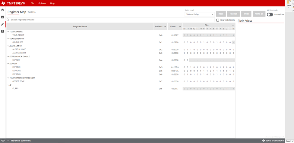The width and height of the screenshot is (294, 143).
Task: Select the TEMP_RESULT register row
Action: point(121,35)
